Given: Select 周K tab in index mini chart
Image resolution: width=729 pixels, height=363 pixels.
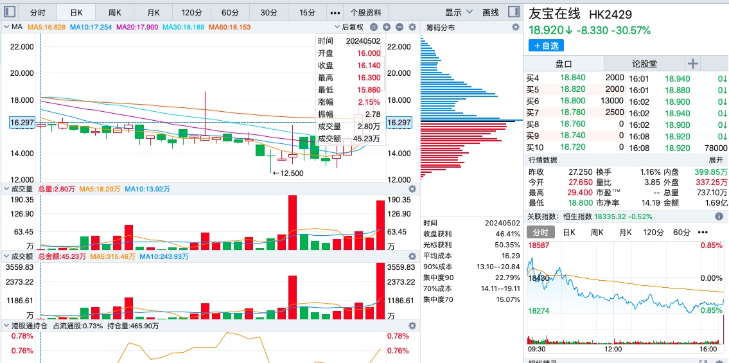Looking at the screenshot, I should point(597,233).
